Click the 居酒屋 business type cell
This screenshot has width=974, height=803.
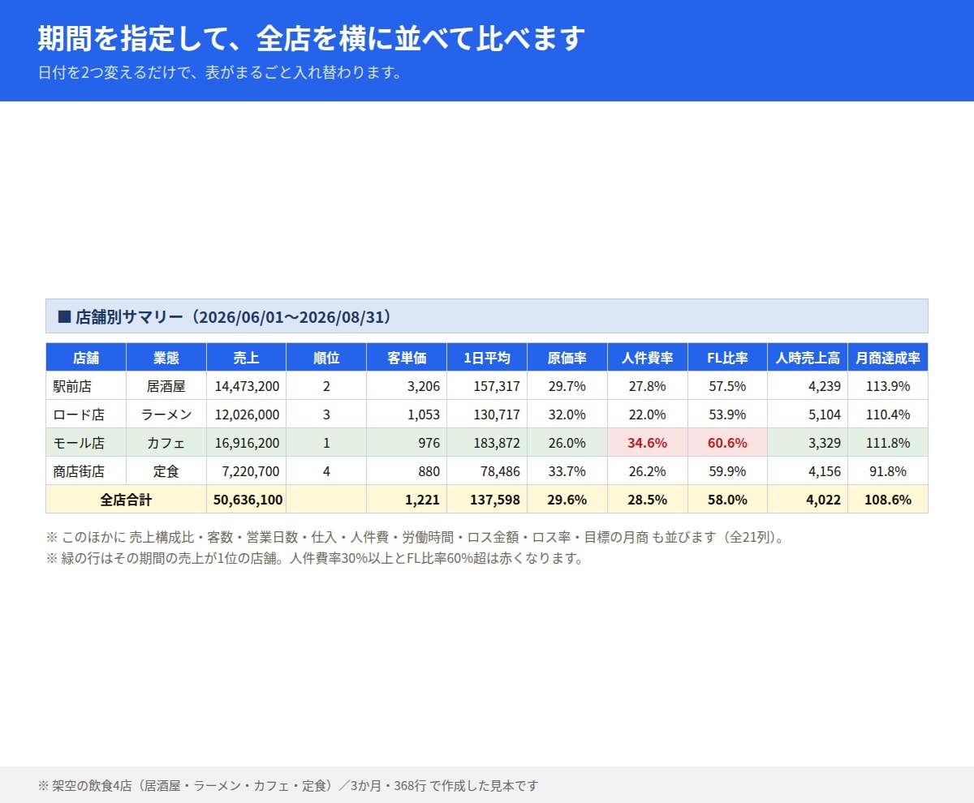point(166,386)
